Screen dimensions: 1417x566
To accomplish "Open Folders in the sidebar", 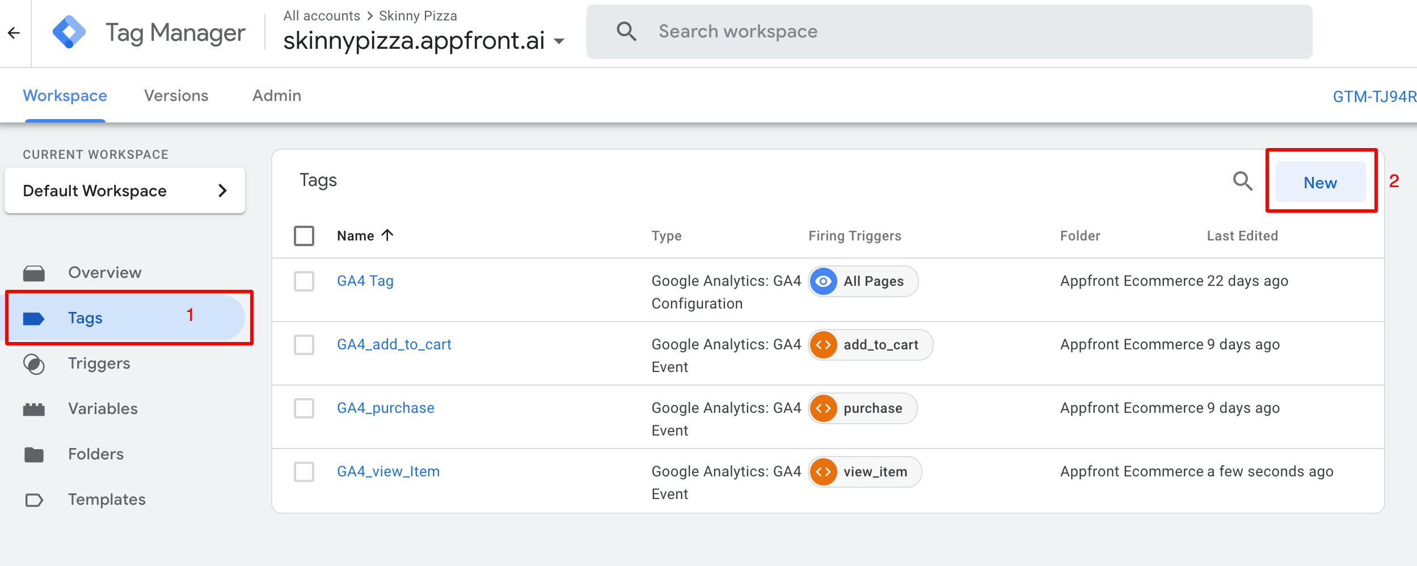I will [x=96, y=454].
